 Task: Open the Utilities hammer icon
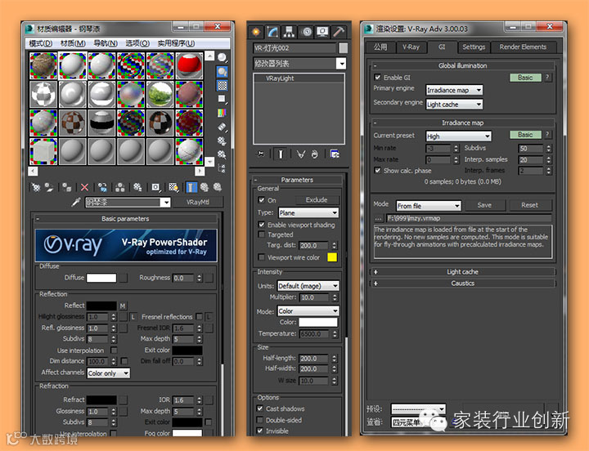339,32
